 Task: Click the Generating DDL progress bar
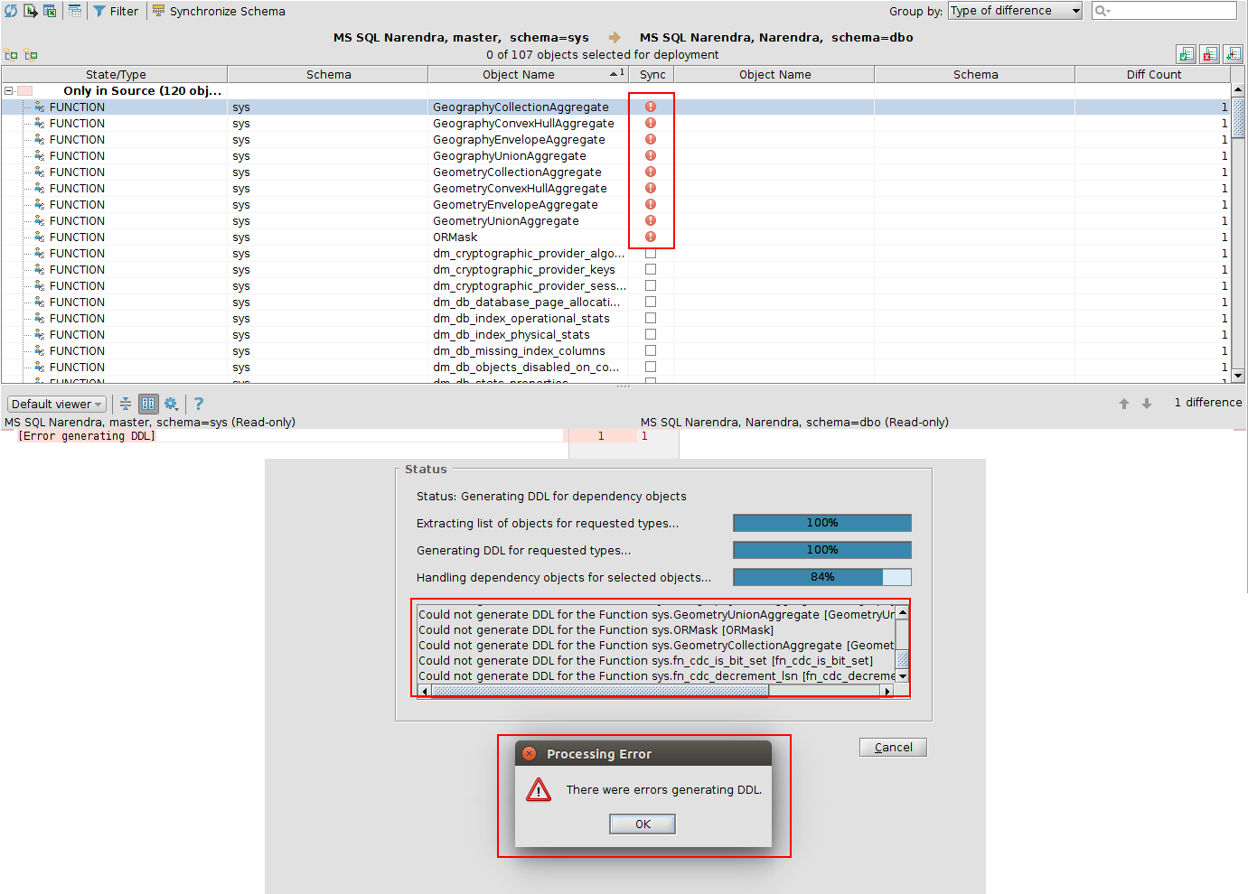(x=822, y=550)
